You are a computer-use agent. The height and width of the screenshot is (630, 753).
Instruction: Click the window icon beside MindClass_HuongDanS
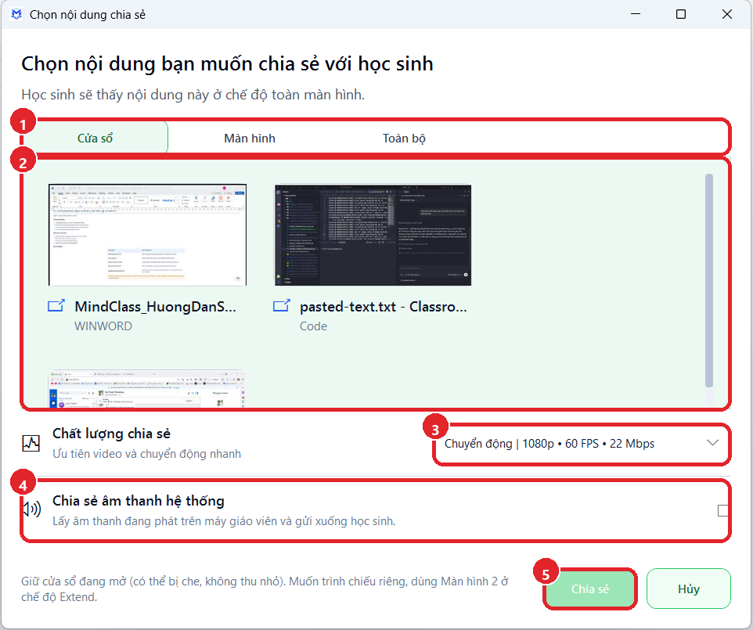click(x=56, y=306)
